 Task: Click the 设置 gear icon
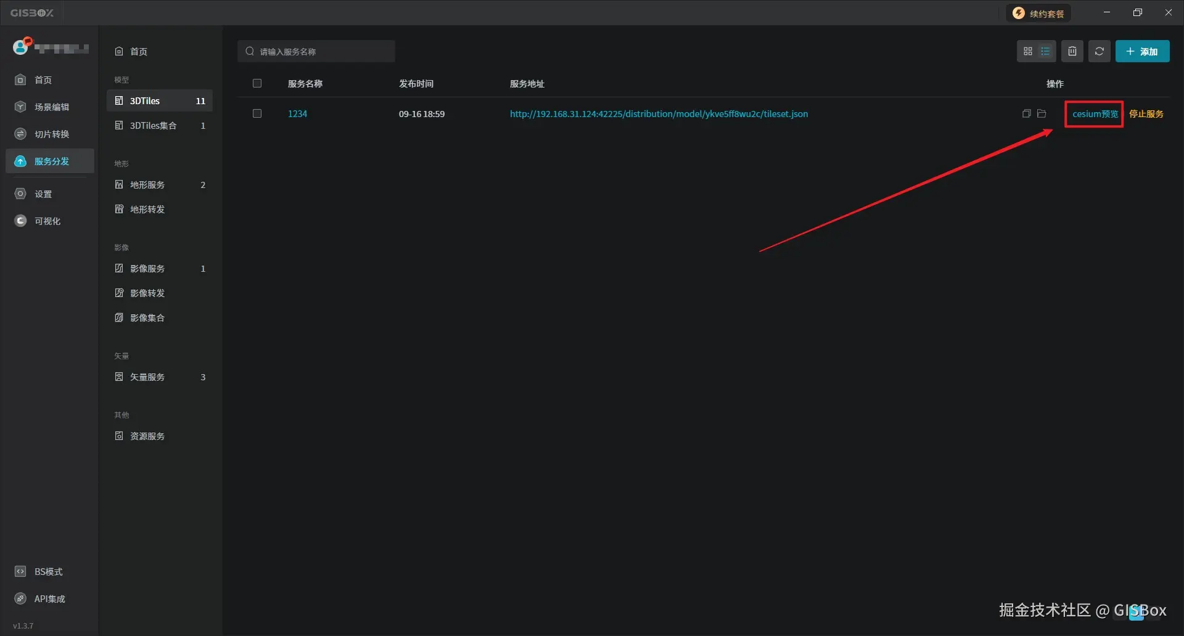[20, 194]
